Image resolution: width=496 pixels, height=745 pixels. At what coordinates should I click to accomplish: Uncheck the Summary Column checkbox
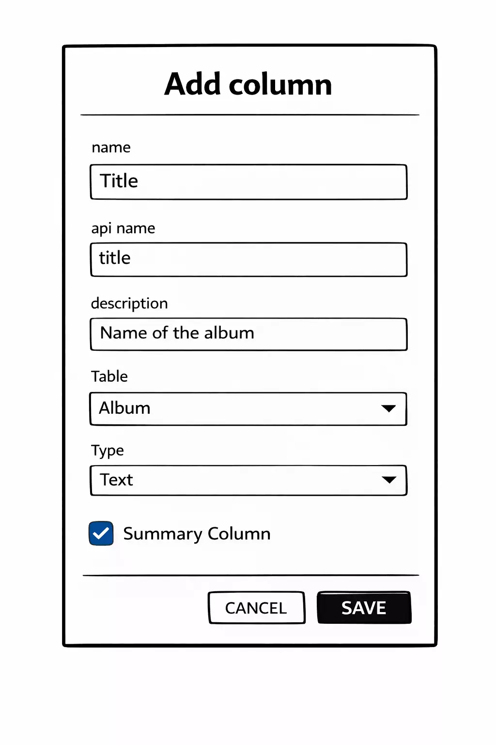[101, 534]
